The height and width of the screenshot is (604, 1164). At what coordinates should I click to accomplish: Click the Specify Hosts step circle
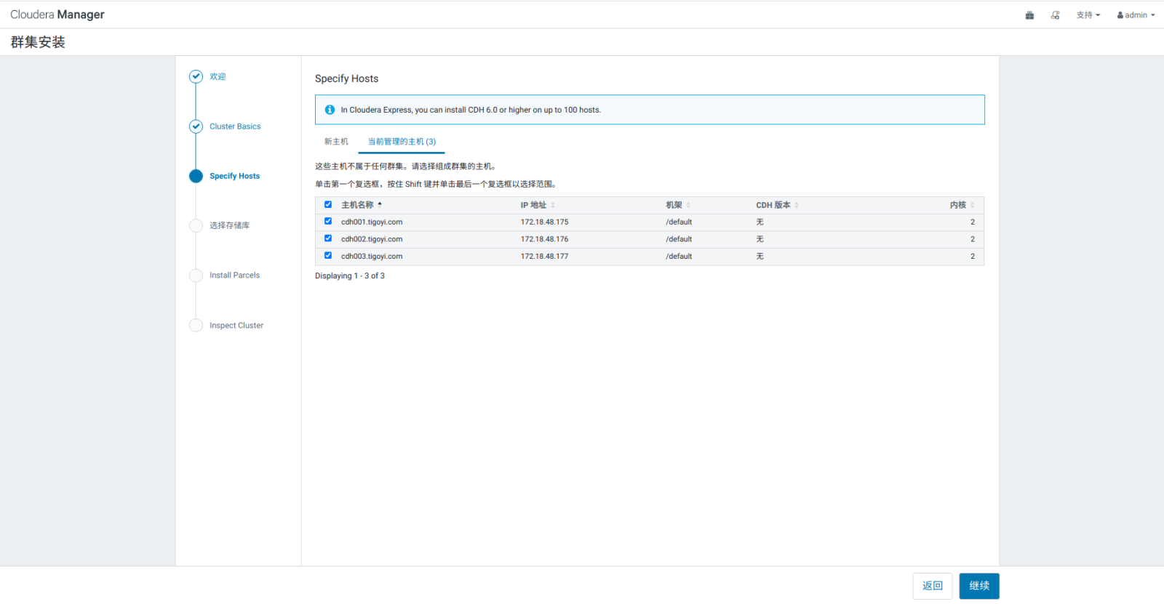coord(196,176)
